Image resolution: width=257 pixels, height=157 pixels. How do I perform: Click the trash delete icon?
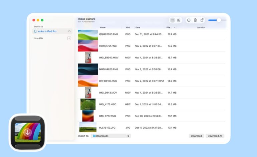click(195, 20)
